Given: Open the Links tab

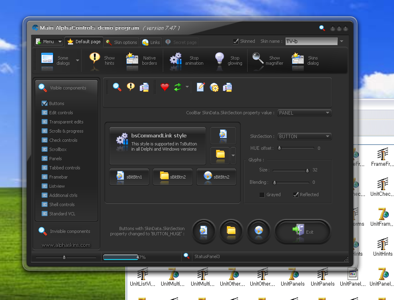Looking at the screenshot, I should [151, 42].
